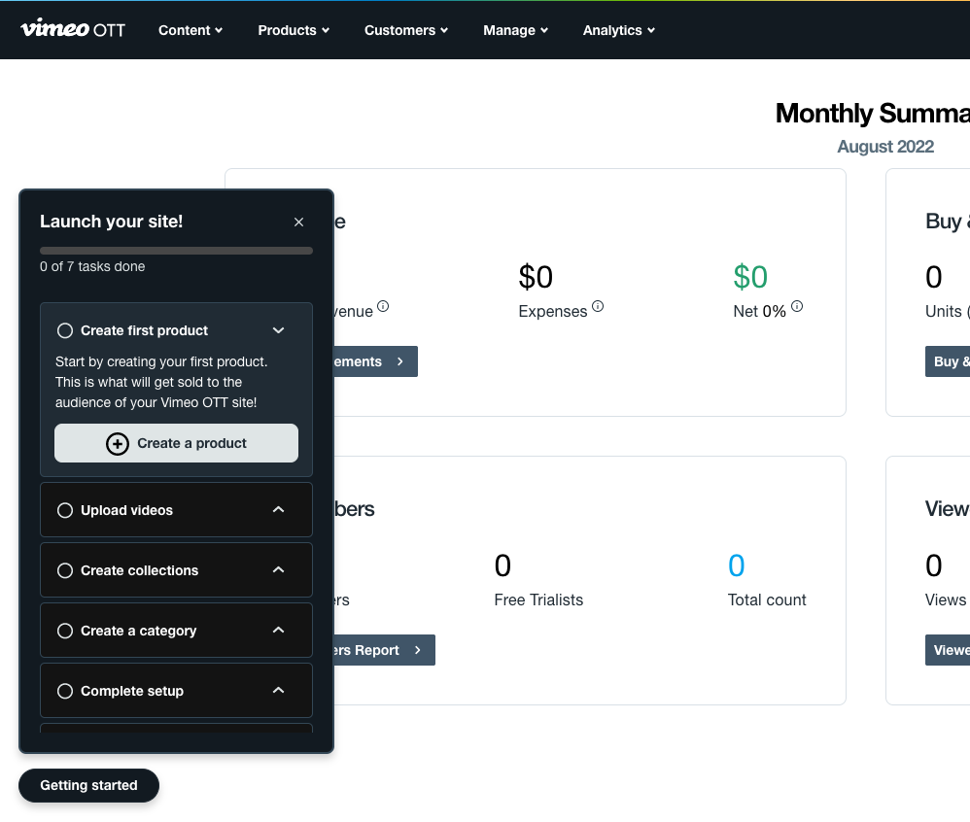Image resolution: width=970 pixels, height=822 pixels.
Task: Open the Analytics menu
Action: (618, 30)
